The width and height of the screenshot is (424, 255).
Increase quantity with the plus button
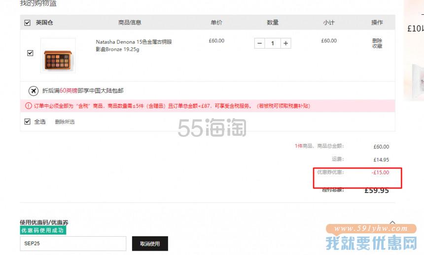pos(285,43)
